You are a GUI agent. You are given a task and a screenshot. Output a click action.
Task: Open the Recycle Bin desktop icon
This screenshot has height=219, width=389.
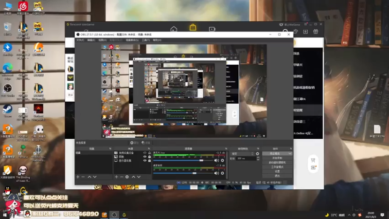pos(8,29)
